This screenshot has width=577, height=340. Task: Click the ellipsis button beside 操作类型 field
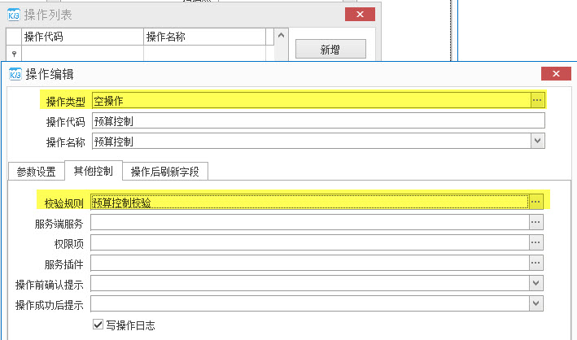tap(536, 100)
